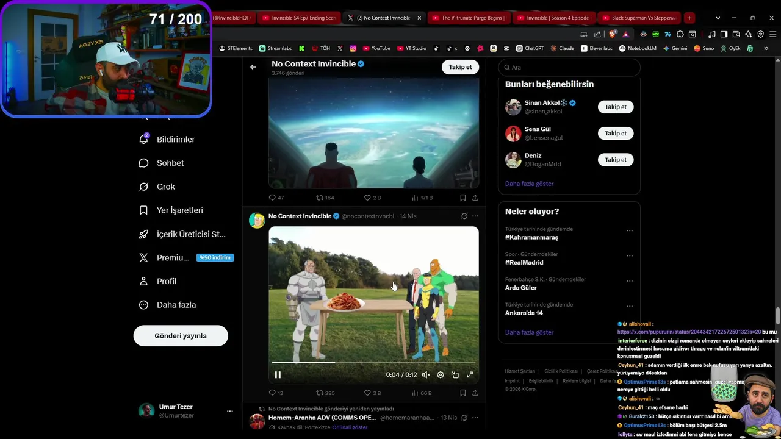
Task: Click the Ara search field
Action: [569, 67]
